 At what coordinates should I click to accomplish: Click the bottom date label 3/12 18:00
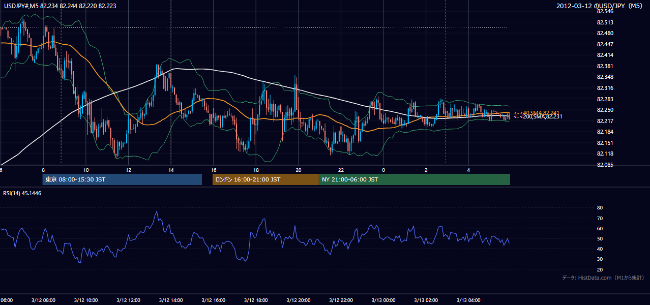pos(256,300)
